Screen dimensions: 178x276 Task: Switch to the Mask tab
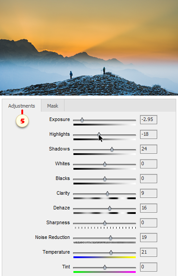point(53,105)
